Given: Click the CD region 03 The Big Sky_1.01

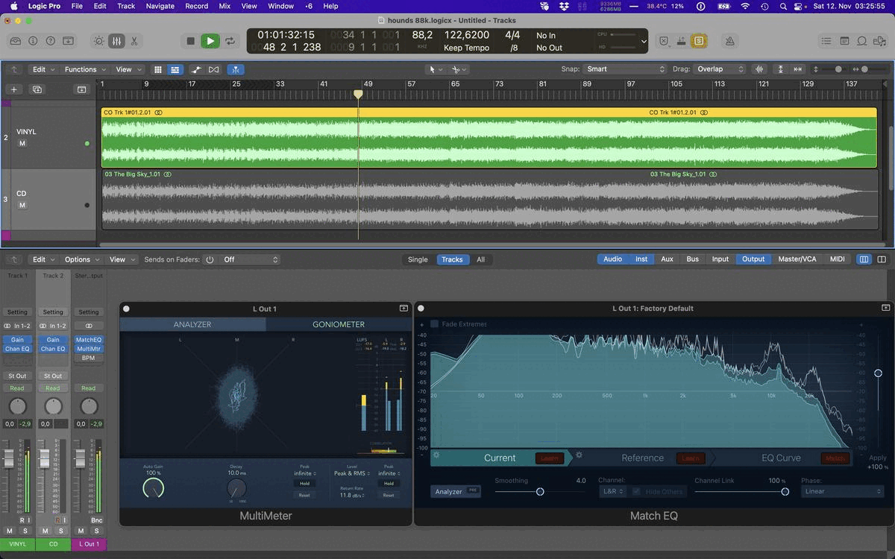Looking at the screenshot, I should [489, 200].
